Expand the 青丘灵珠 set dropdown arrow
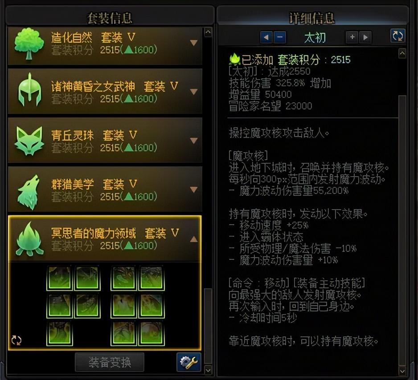Screen dimensions: 418x380 tap(194, 141)
